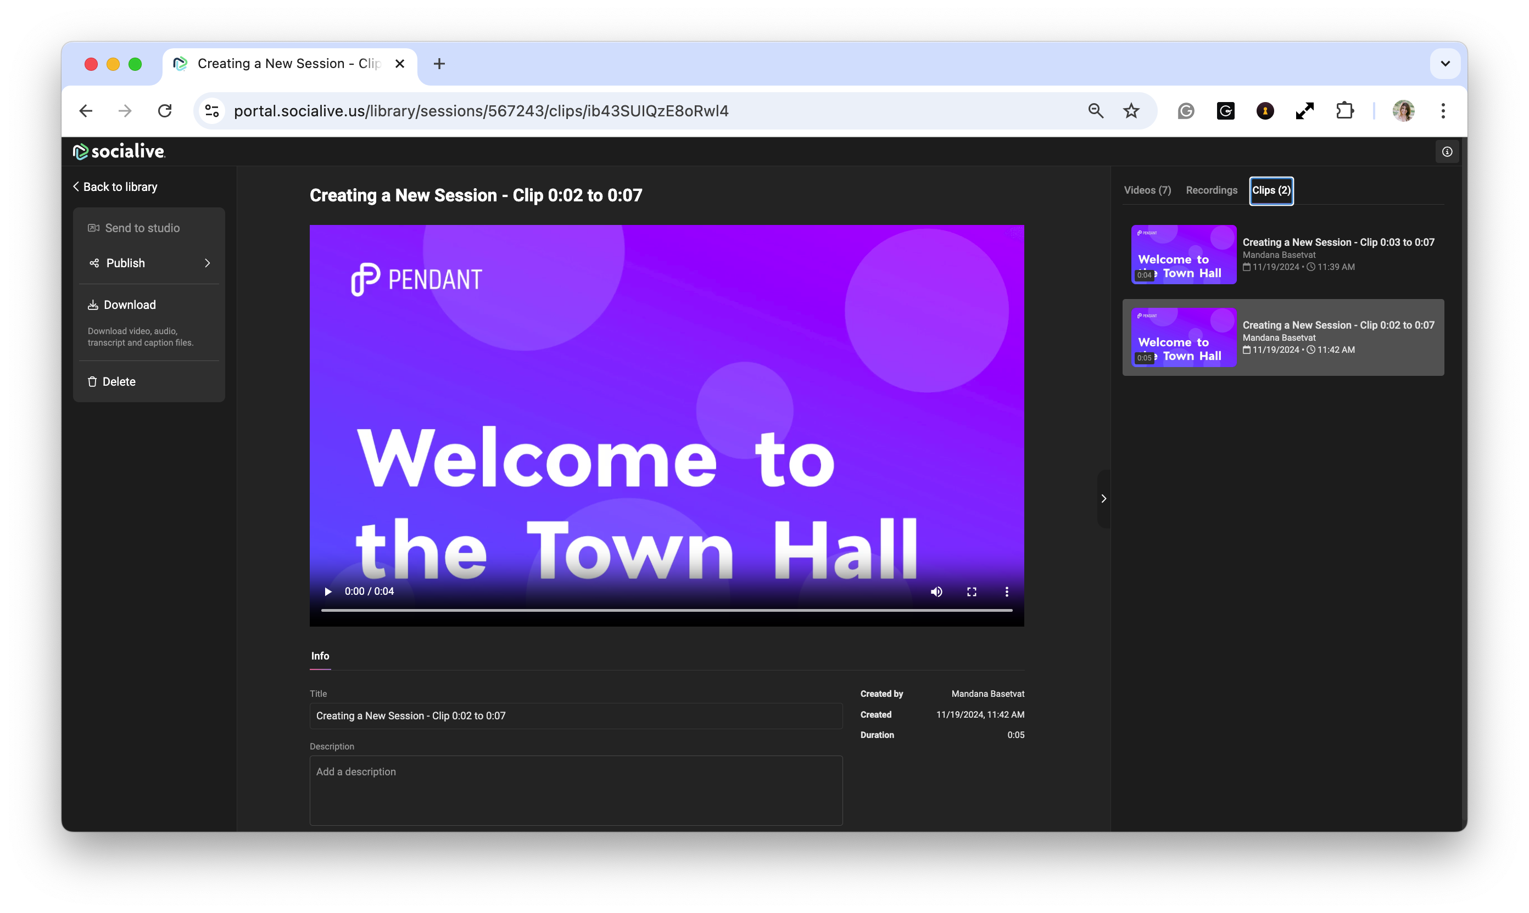The width and height of the screenshot is (1529, 913).
Task: Click Download in sidebar
Action: [129, 305]
